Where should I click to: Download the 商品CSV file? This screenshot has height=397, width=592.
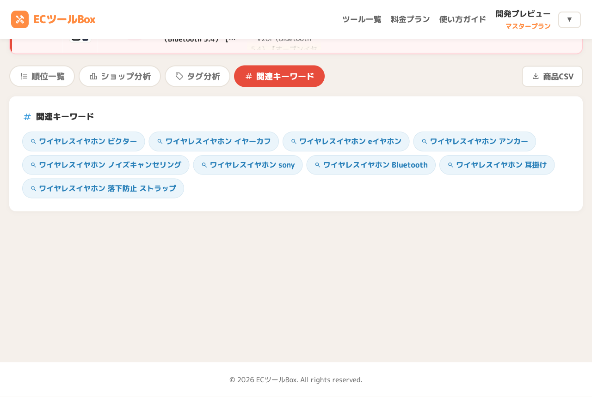pos(552,76)
